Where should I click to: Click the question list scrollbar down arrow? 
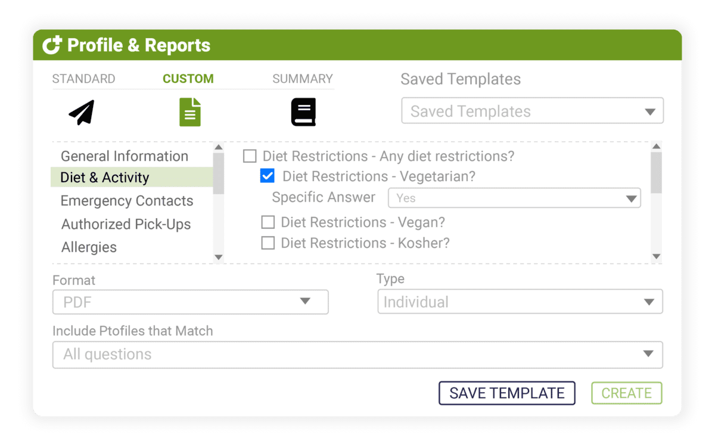pos(656,256)
